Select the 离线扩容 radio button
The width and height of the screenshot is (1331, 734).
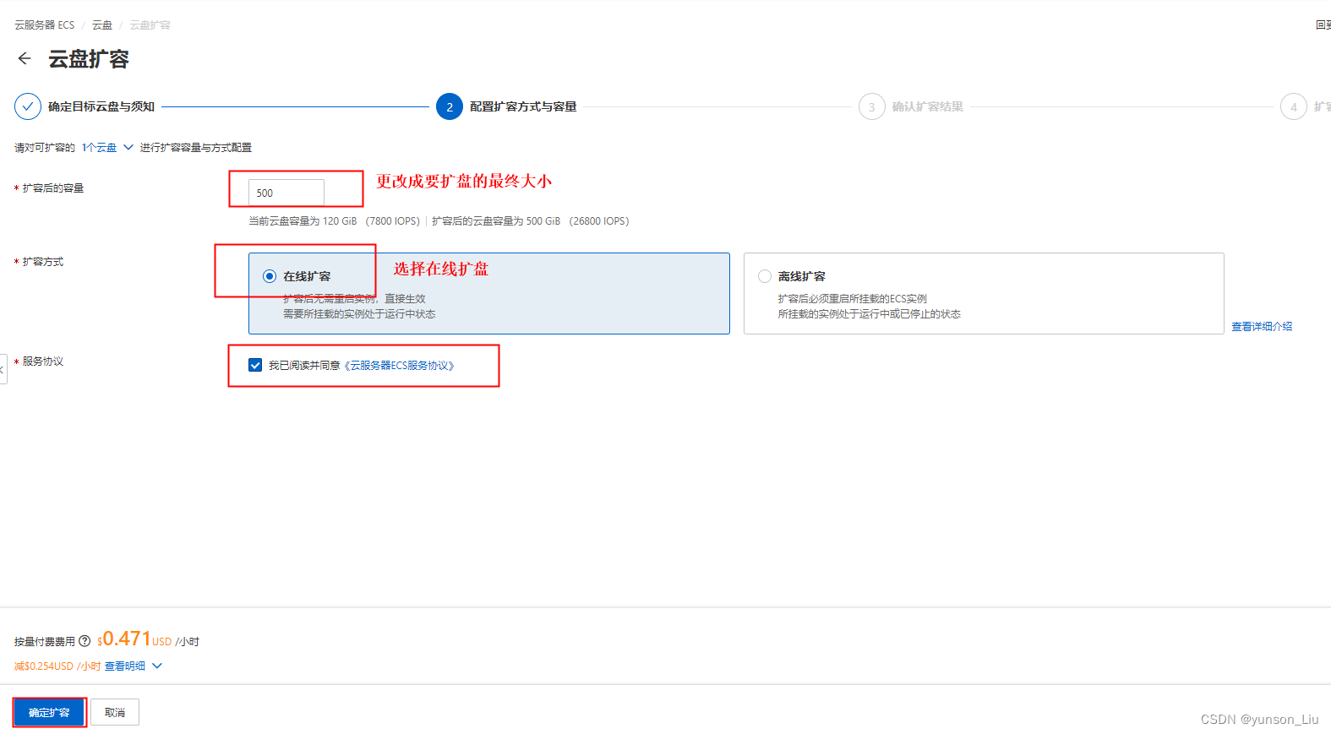point(765,276)
